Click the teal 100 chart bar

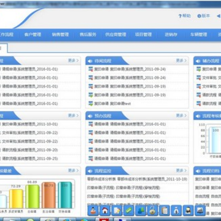[x=65, y=195]
